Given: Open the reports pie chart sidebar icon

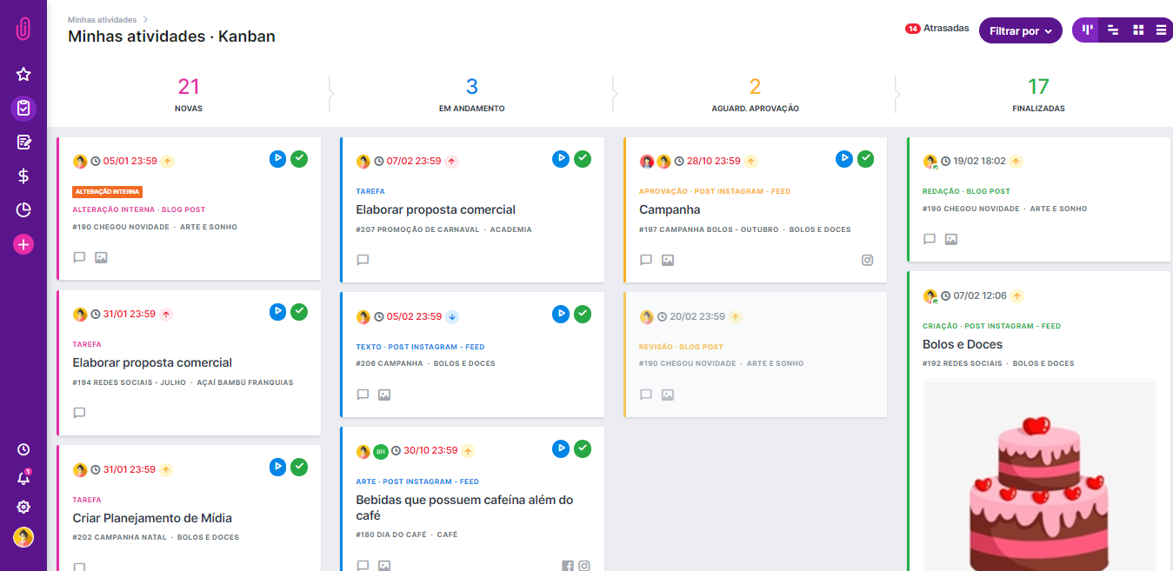Looking at the screenshot, I should click(23, 209).
